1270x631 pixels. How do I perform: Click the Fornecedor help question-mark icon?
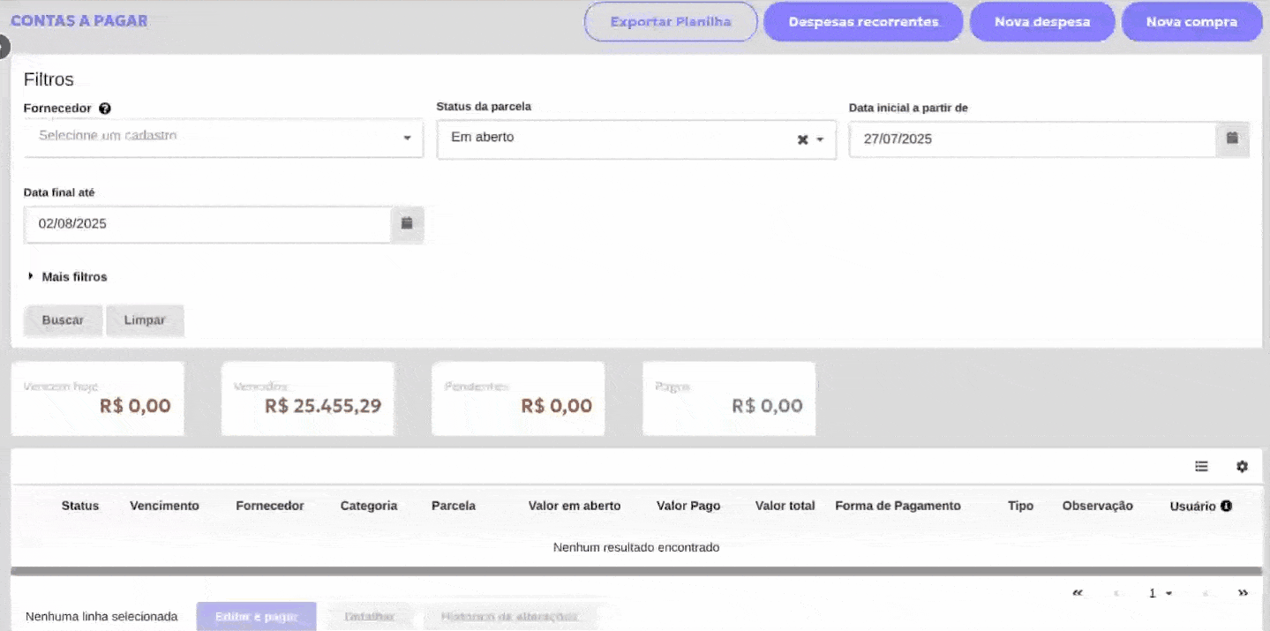coord(105,109)
